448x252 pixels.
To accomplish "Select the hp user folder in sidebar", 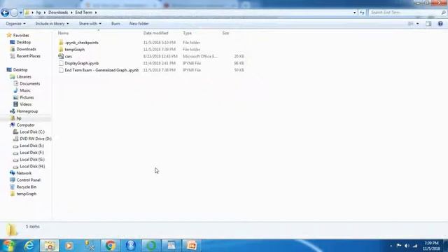I will [19, 118].
